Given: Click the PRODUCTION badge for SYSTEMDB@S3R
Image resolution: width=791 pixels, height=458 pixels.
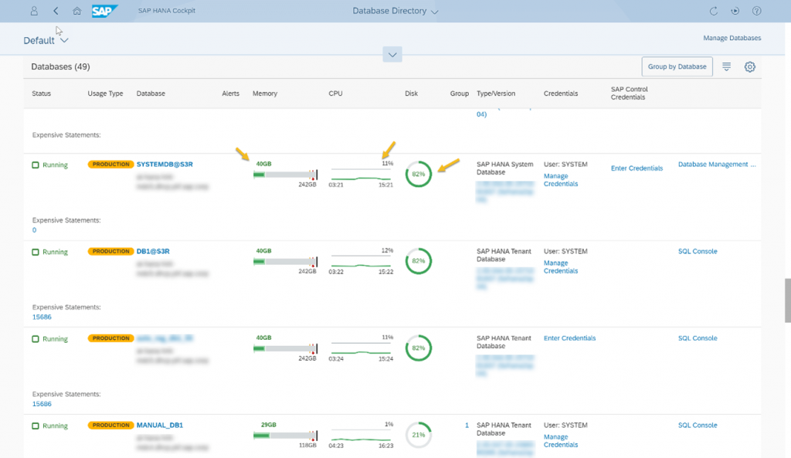Looking at the screenshot, I should tap(110, 165).
